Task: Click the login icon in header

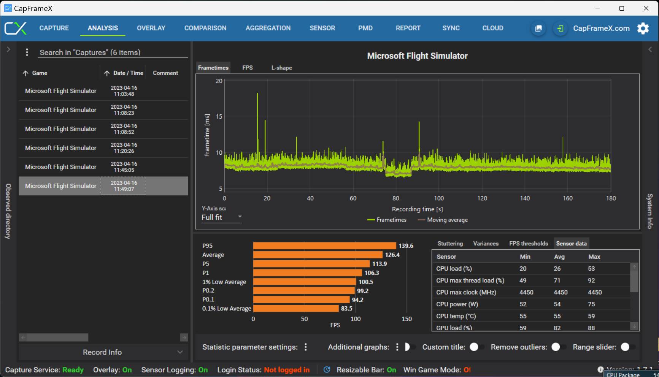Action: pyautogui.click(x=560, y=29)
